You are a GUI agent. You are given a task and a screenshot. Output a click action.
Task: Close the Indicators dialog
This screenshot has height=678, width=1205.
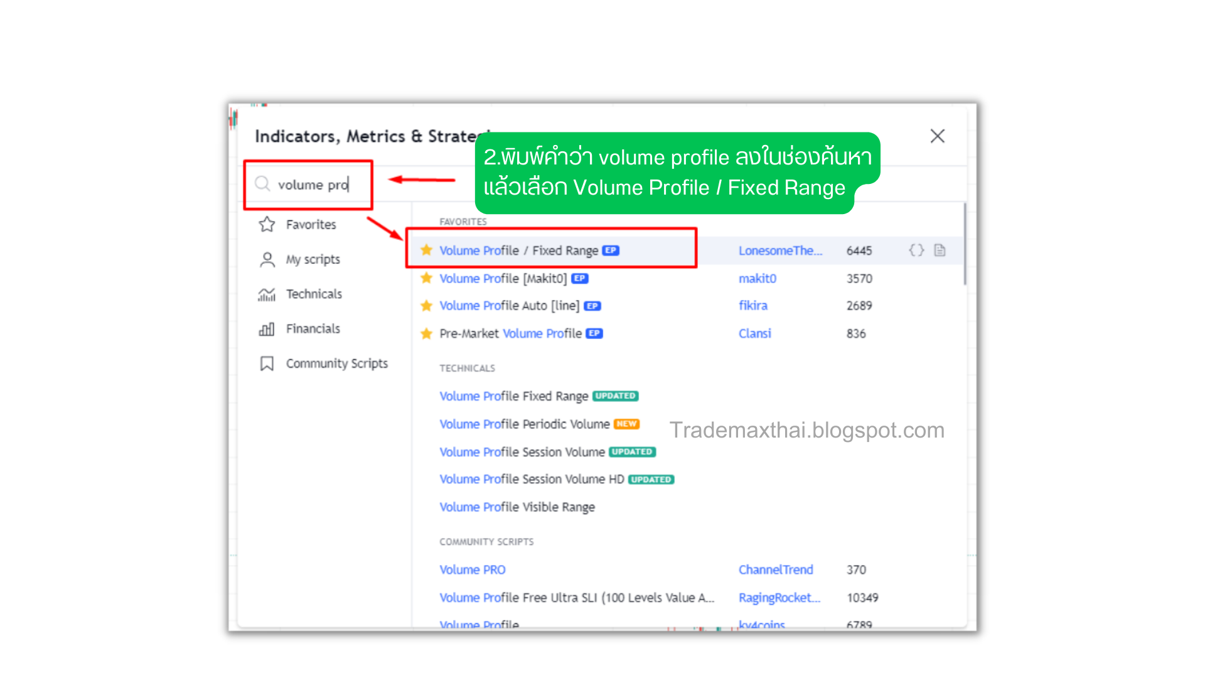[937, 136]
